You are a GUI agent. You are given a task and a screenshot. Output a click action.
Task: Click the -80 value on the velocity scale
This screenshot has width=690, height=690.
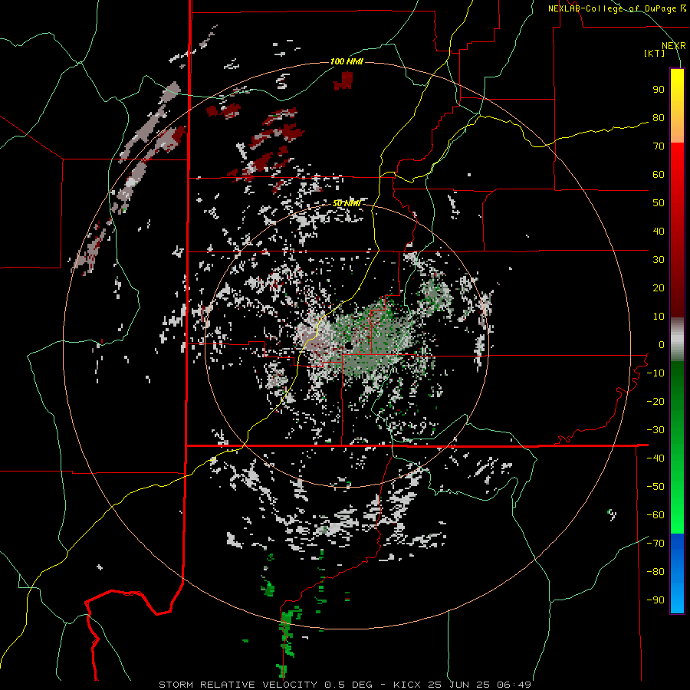tap(655, 572)
